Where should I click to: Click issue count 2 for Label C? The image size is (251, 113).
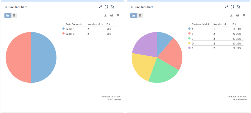coord(88,34)
